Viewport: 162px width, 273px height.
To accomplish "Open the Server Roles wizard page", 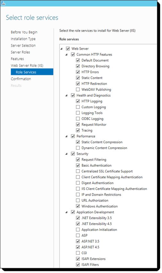I will coord(20,52).
